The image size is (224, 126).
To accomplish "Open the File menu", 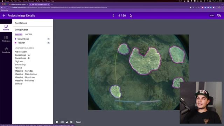I will tap(12, 1).
